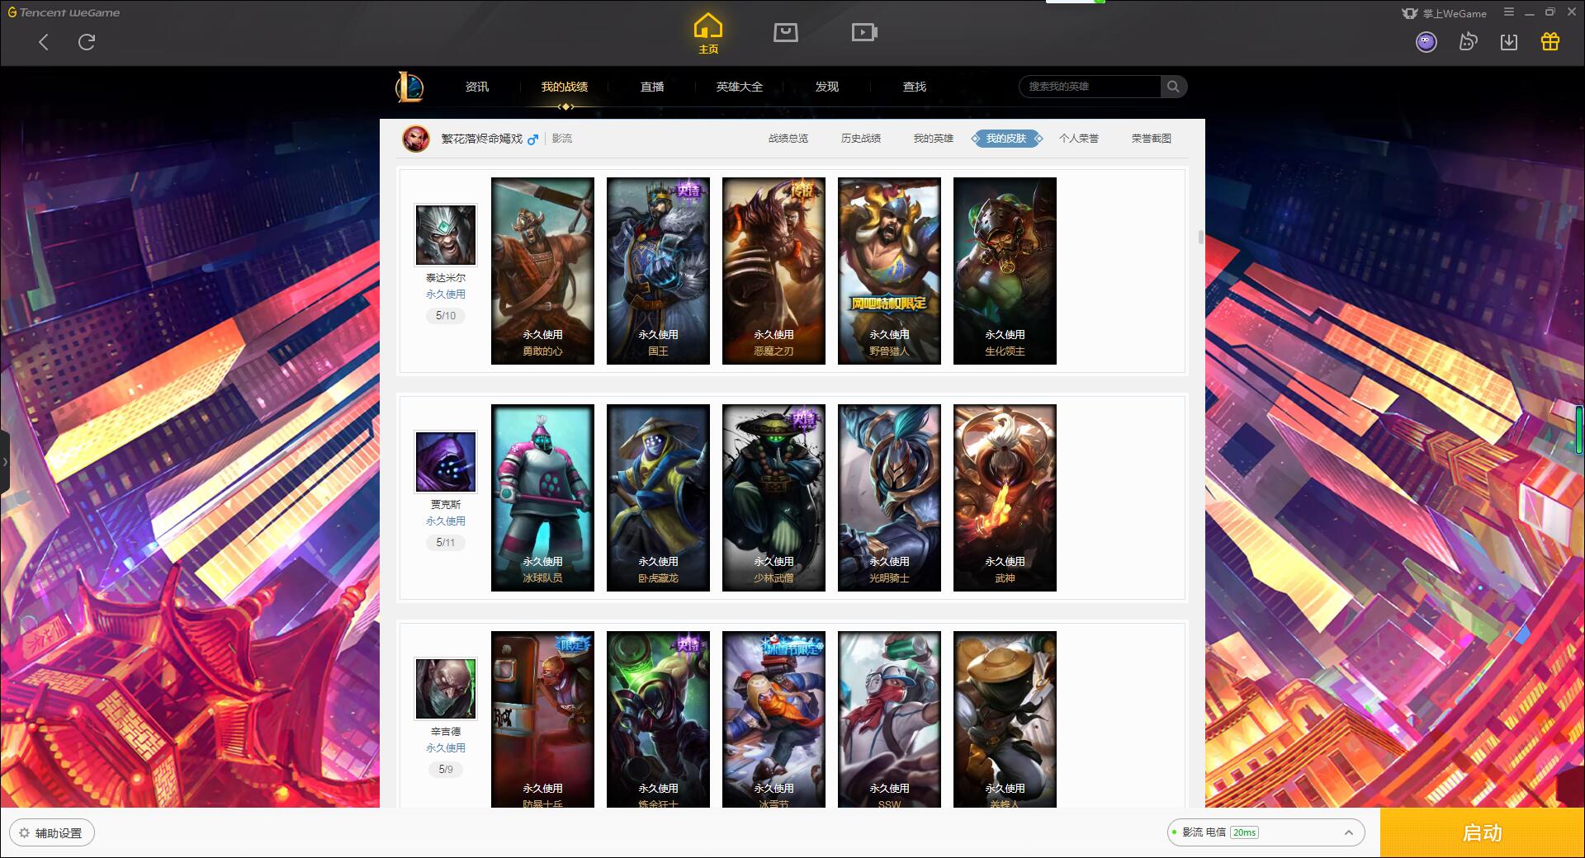Viewport: 1585px width, 858px height.
Task: Open the video/live icon in top bar
Action: [864, 32]
